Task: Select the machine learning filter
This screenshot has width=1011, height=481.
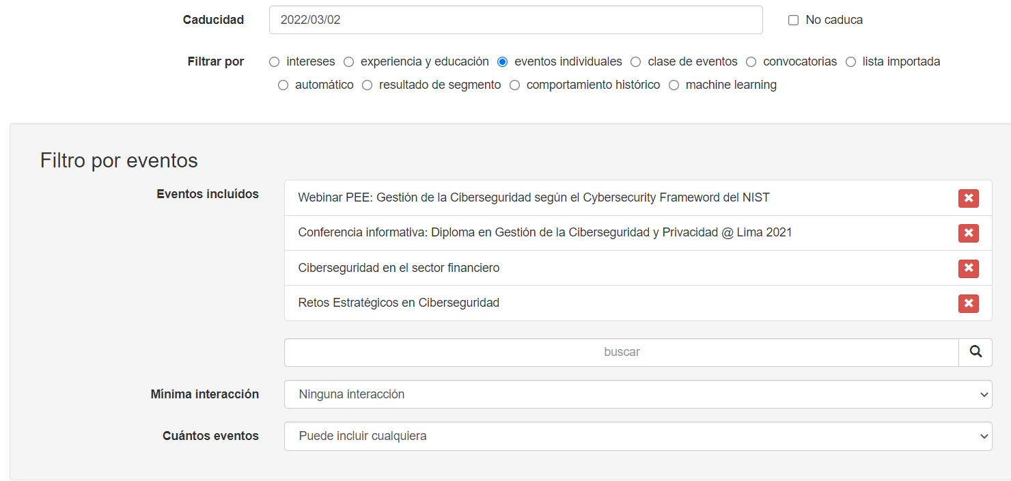Action: 674,85
